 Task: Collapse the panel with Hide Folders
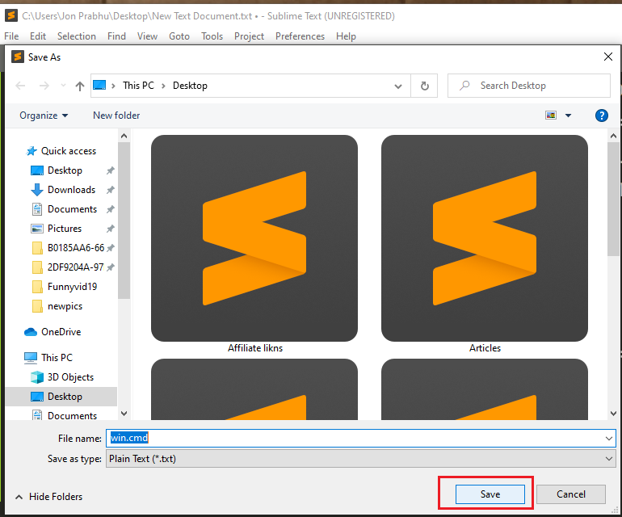click(48, 496)
